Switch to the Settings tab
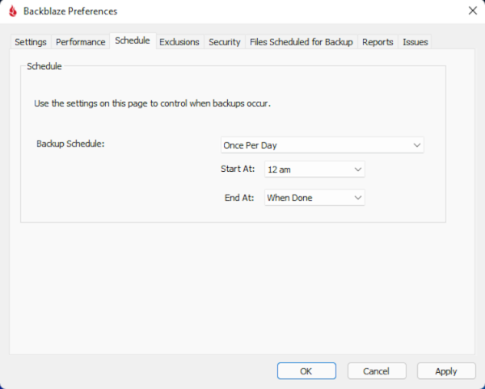Viewport: 485px width, 389px height. [x=31, y=42]
